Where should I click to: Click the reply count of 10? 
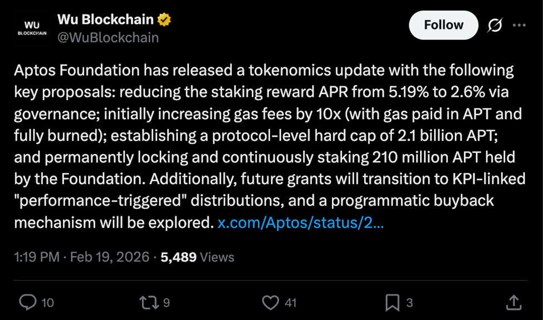47,303
